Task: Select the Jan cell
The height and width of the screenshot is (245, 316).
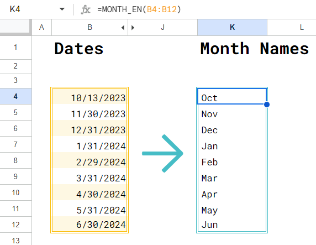Action: tap(232, 144)
